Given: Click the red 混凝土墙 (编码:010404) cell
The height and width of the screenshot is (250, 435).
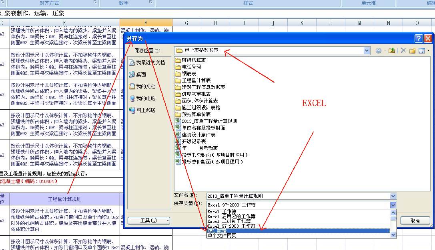Looking at the screenshot, I should point(62,181).
